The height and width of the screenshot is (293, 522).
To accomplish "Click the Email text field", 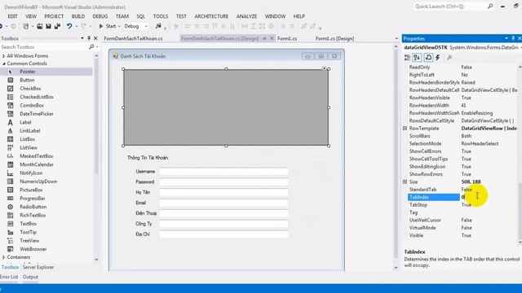I will (x=223, y=203).
